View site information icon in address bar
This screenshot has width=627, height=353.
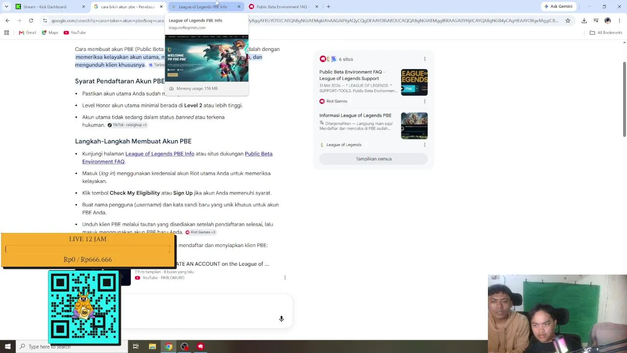click(45, 21)
